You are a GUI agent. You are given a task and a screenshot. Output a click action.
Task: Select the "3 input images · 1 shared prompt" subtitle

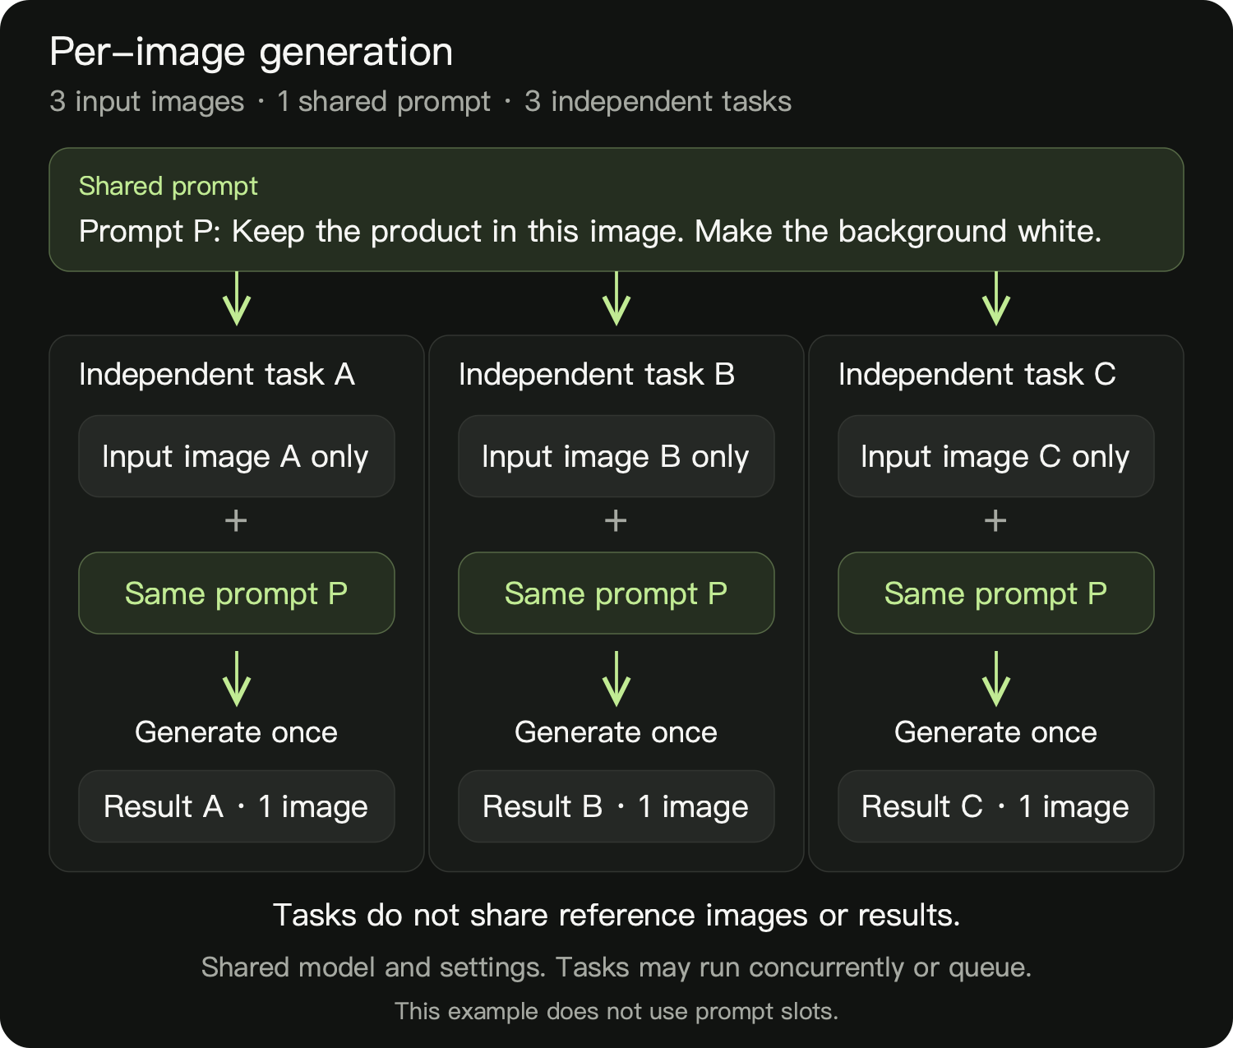(420, 101)
